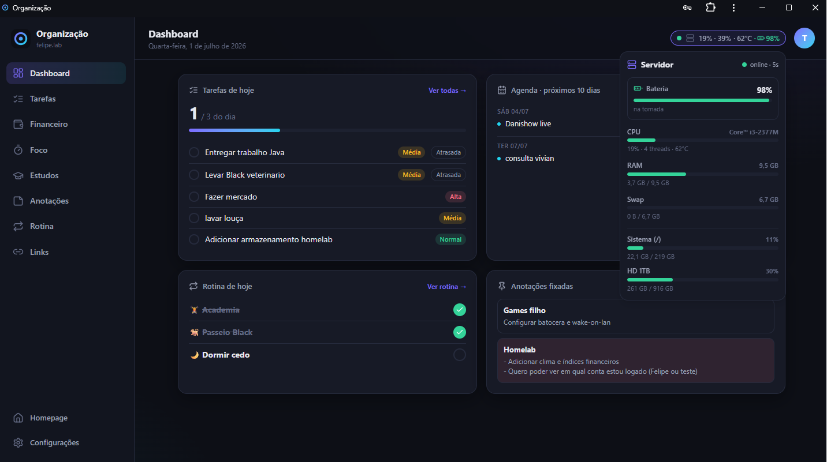Click the Anotações note icon
827x462 pixels.
point(18,201)
